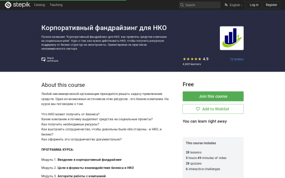
Task: Open the 73 reviews link
Action: [237, 59]
